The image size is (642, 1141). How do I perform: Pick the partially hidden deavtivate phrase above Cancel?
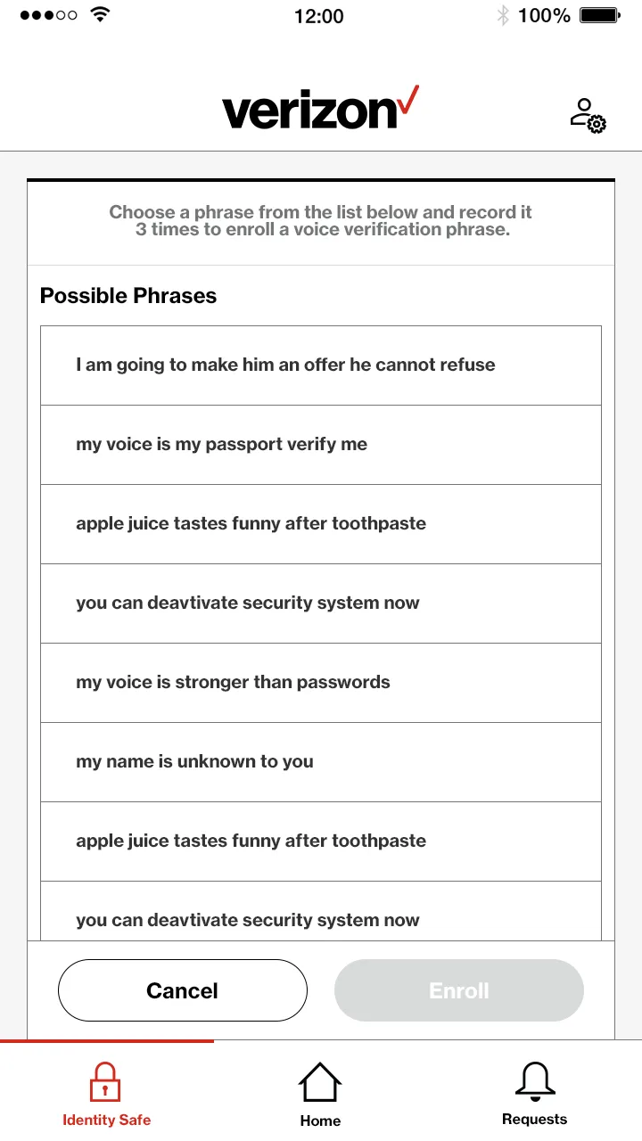[321, 918]
